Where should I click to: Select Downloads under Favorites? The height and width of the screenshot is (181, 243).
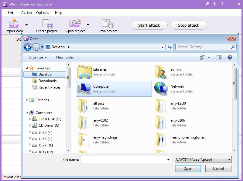44,81
